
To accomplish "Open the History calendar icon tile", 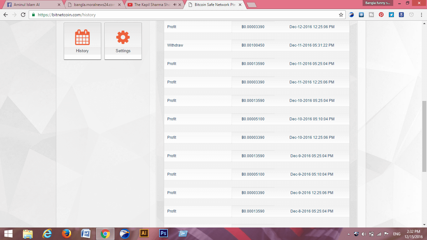I will pyautogui.click(x=82, y=41).
